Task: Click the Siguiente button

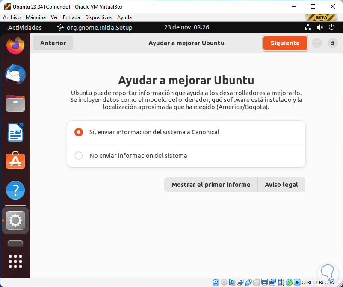Action: coord(285,43)
